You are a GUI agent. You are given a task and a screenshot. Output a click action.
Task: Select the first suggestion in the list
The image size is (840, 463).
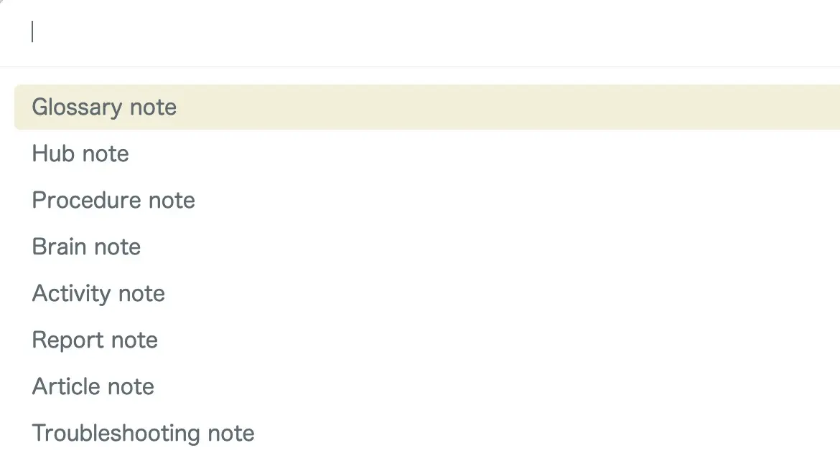pyautogui.click(x=105, y=108)
